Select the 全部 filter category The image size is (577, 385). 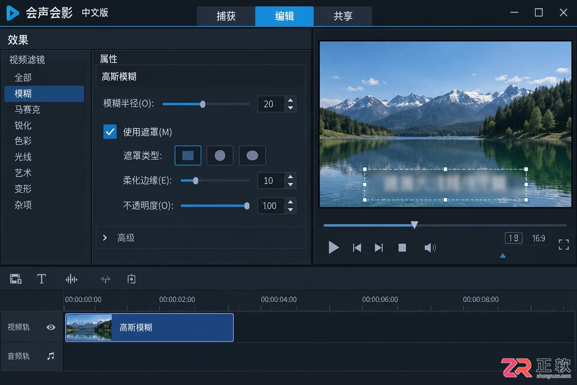point(44,77)
